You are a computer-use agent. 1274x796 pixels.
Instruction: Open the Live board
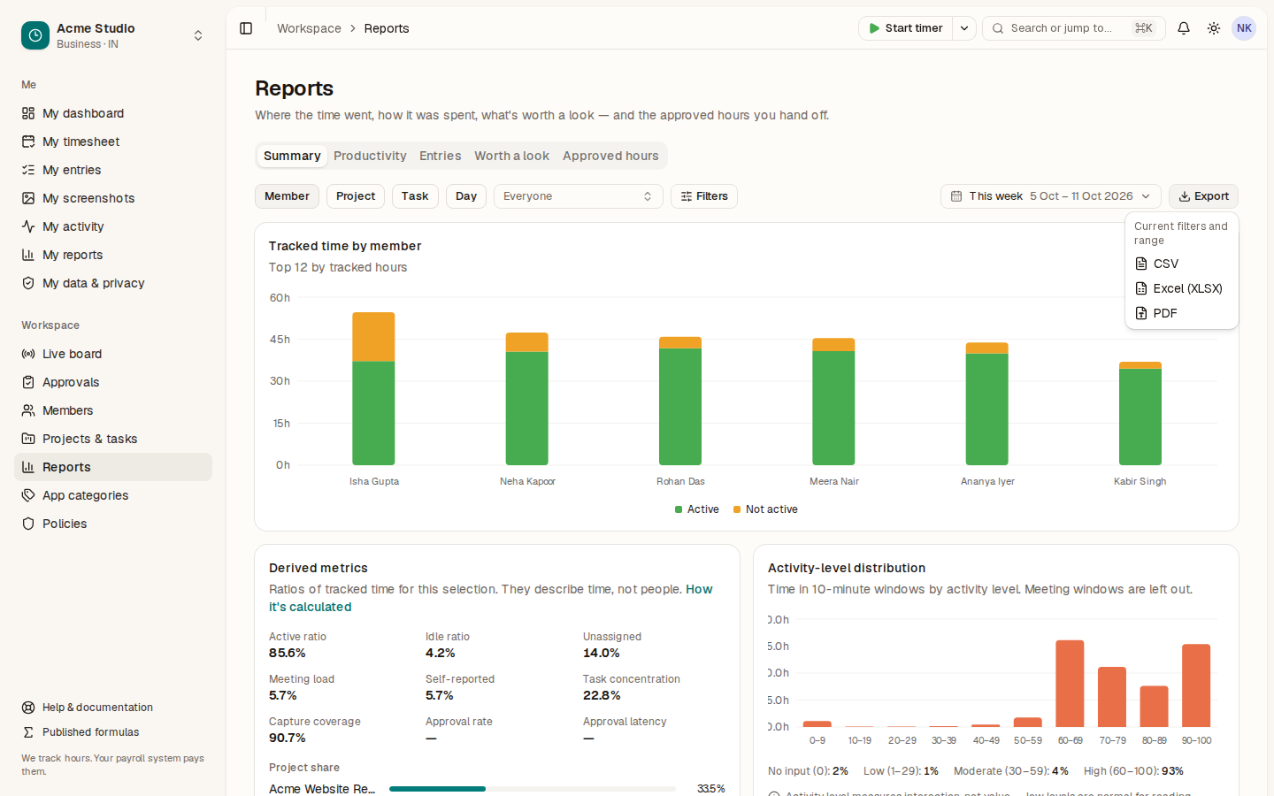pyautogui.click(x=113, y=354)
